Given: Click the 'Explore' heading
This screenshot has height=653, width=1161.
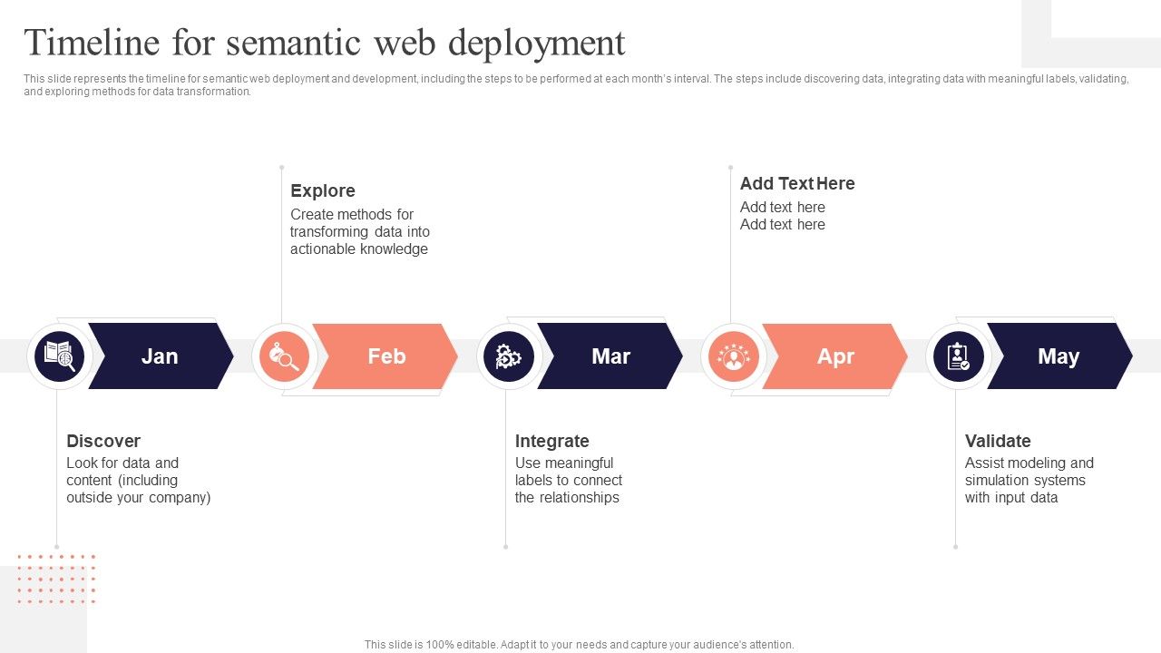Looking at the screenshot, I should pos(323,190).
